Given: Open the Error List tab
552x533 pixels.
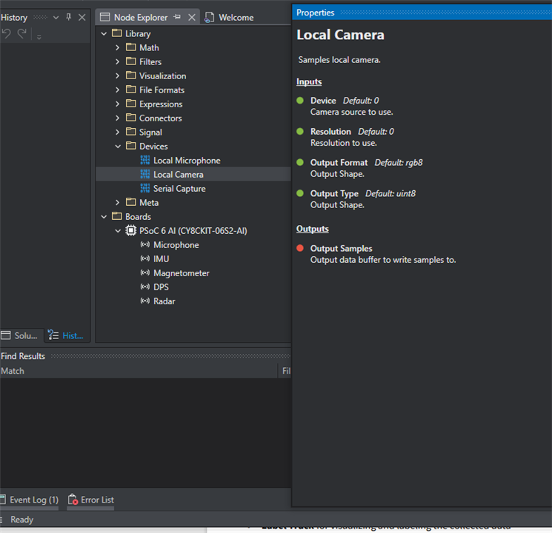Looking at the screenshot, I should [x=91, y=500].
